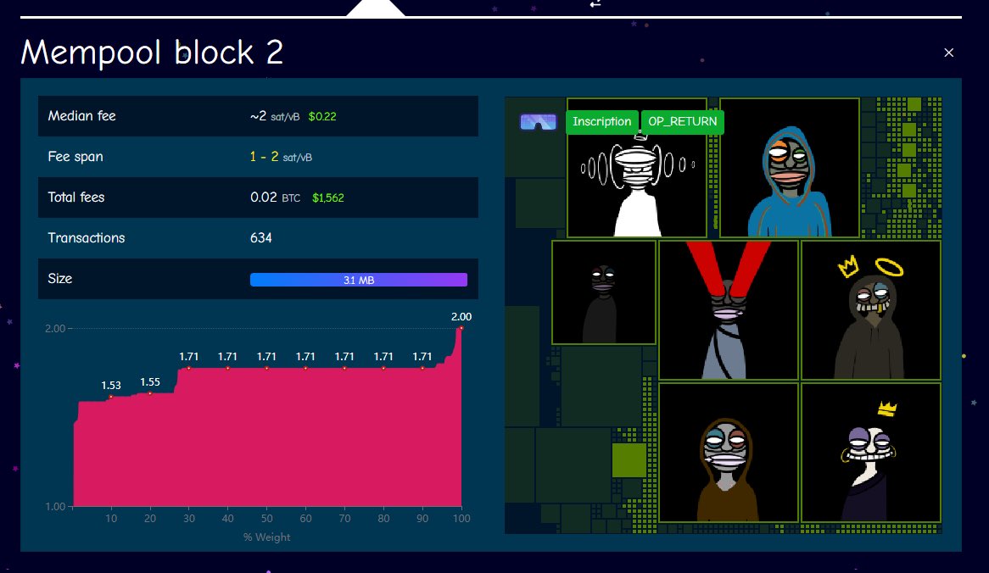Click the 1.53 fee chart point
Viewport: 989px width, 573px height.
(x=111, y=397)
